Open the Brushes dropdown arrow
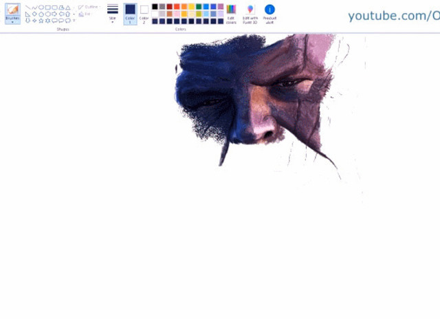Viewport: 440px width, 319px height. 12,22
